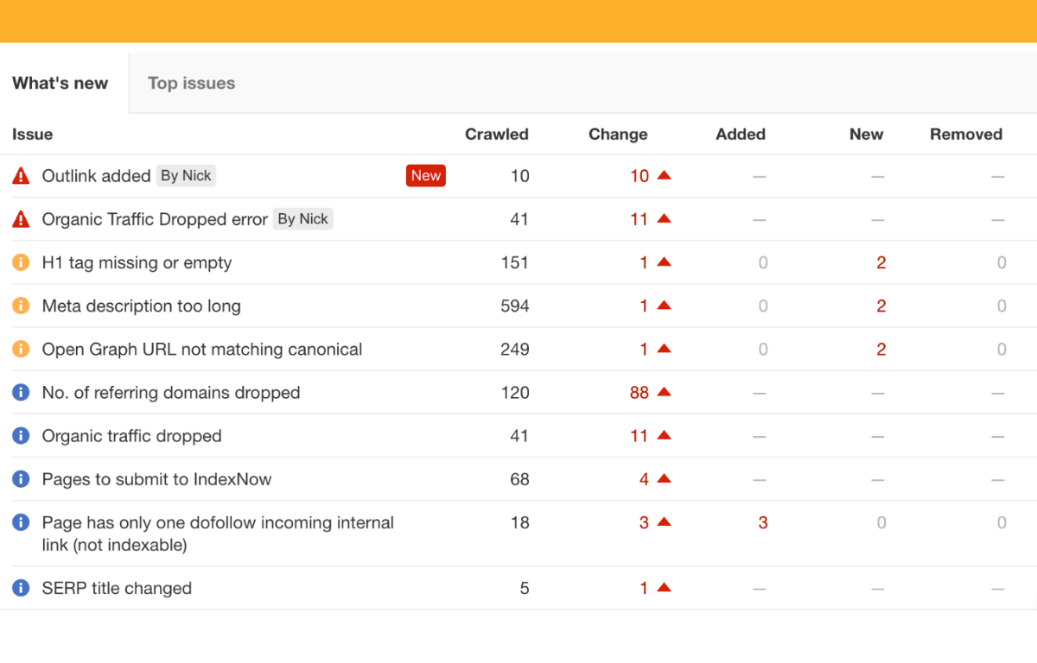1037x663 pixels.
Task: Click warning icon beside Meta description too long
Action: pyautogui.click(x=21, y=306)
